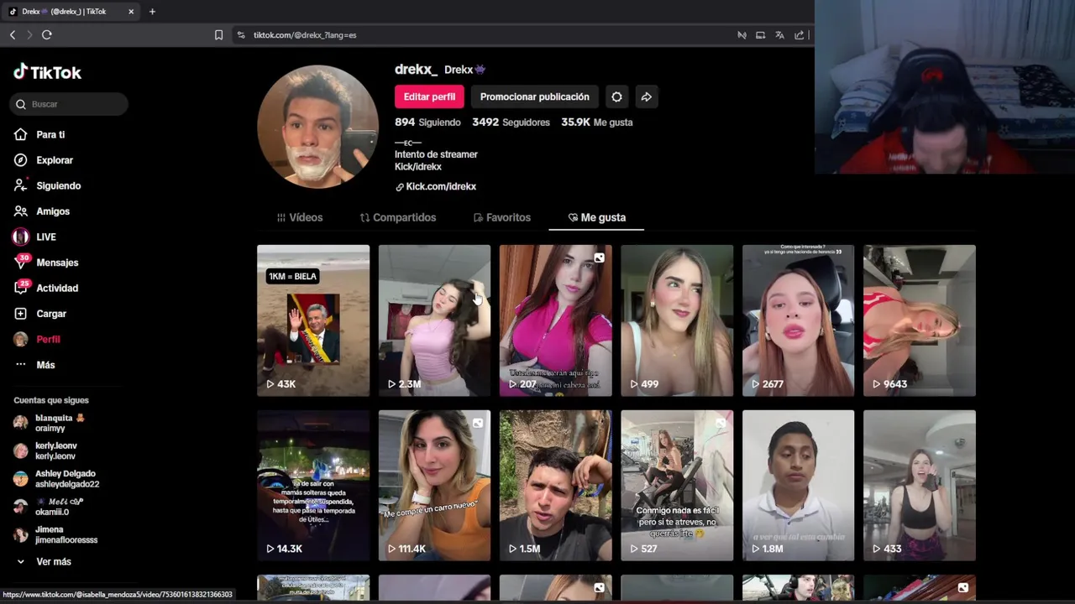
Task: Click the TikTok logo
Action: pos(48,72)
